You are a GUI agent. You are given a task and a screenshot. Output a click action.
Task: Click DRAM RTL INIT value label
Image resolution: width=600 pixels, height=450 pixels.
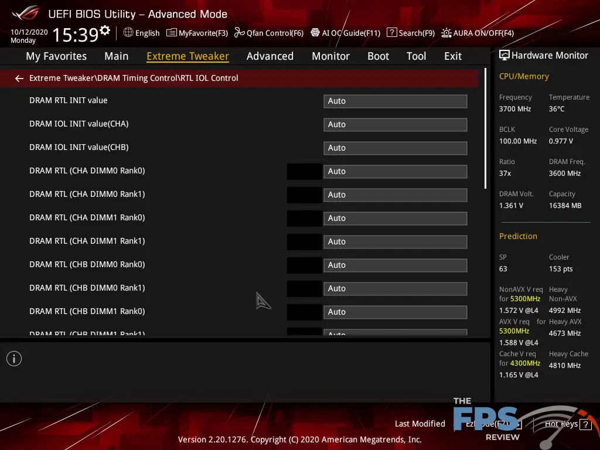coord(68,100)
